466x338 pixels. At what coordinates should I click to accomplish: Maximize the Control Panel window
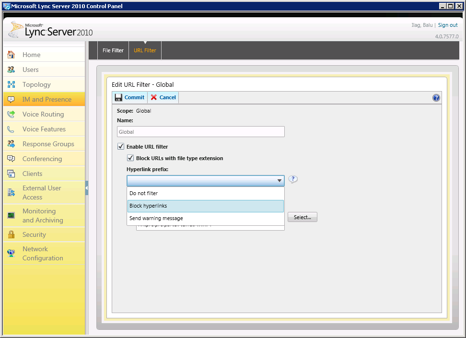click(451, 6)
